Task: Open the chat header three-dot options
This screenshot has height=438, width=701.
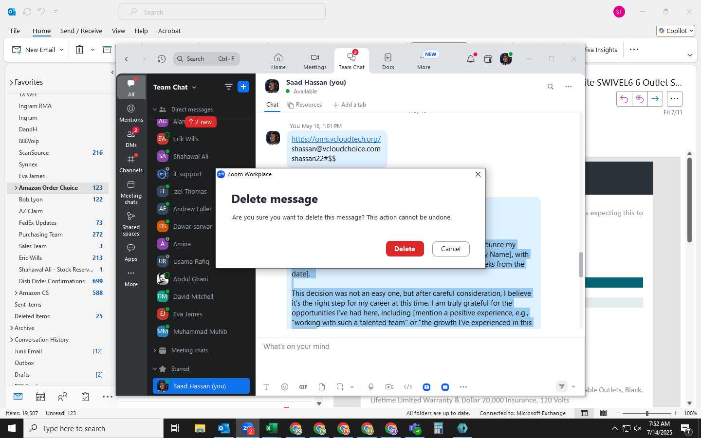Action: pos(568,87)
